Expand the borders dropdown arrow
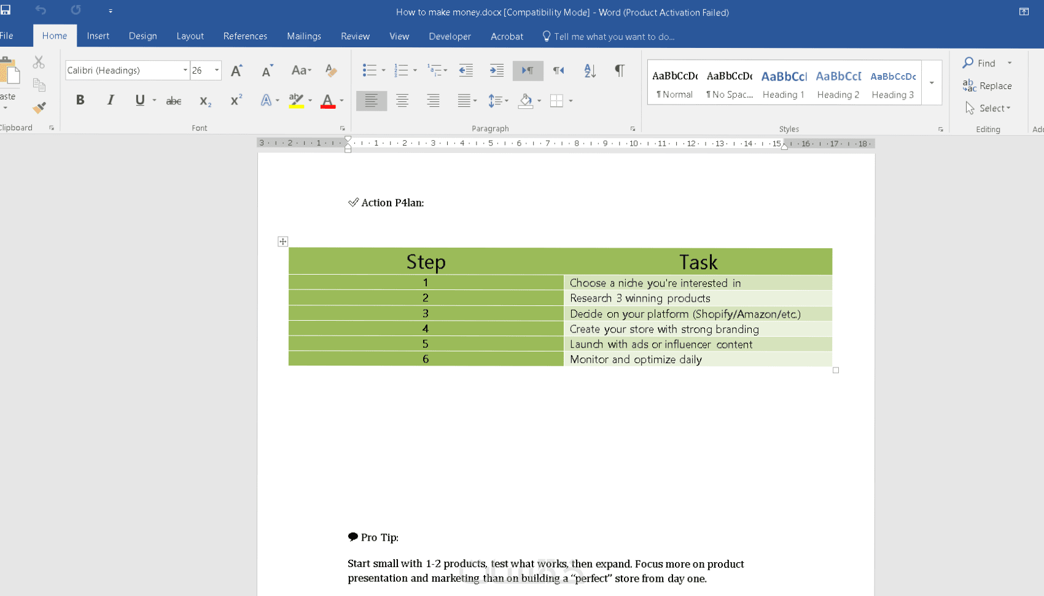 (571, 101)
